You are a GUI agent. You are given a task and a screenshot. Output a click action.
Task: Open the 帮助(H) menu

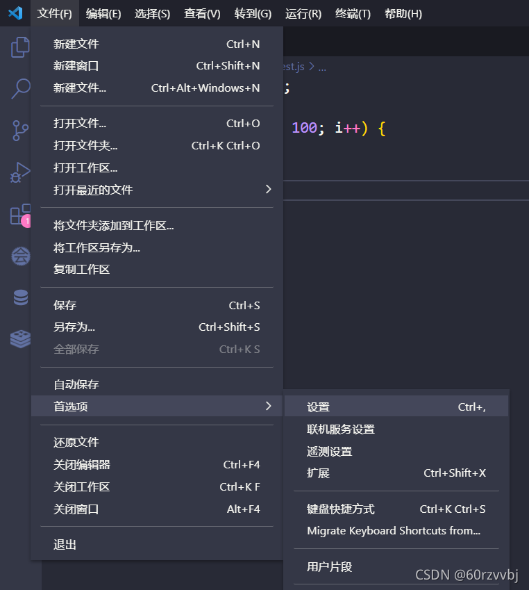click(403, 13)
